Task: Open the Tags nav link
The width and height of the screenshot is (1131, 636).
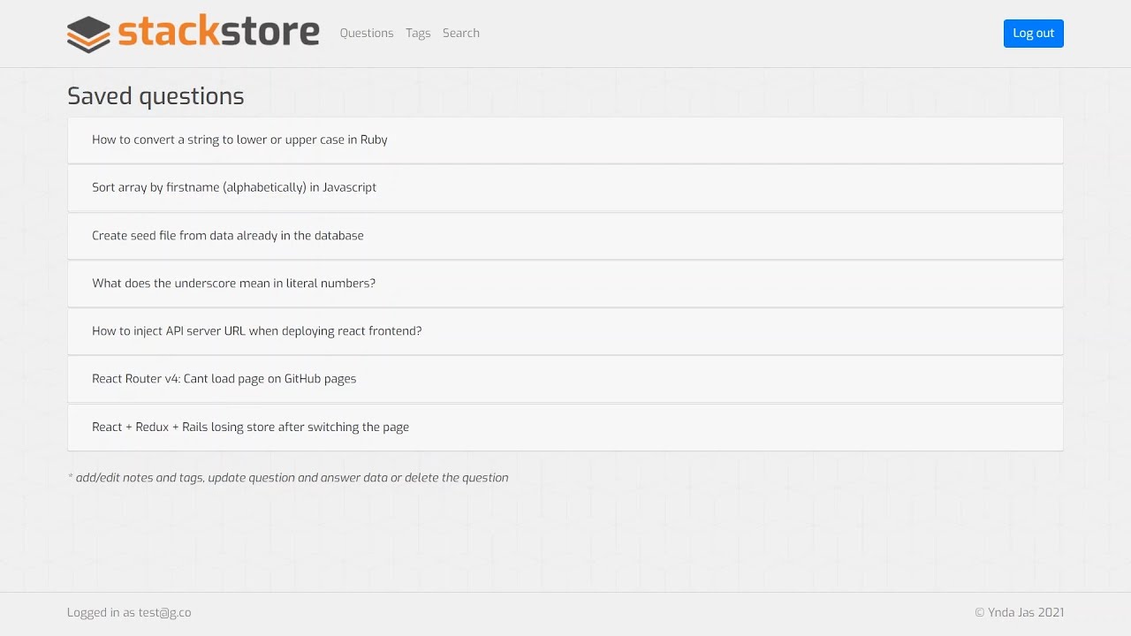Action: click(x=418, y=33)
